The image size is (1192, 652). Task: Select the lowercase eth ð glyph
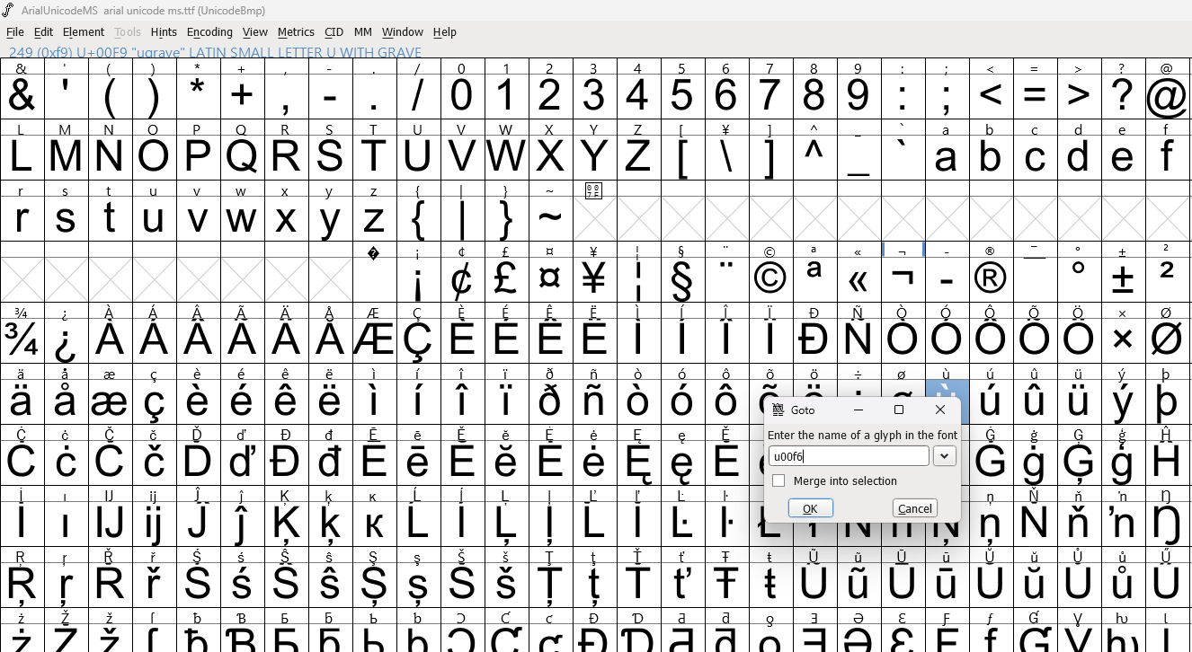click(550, 401)
